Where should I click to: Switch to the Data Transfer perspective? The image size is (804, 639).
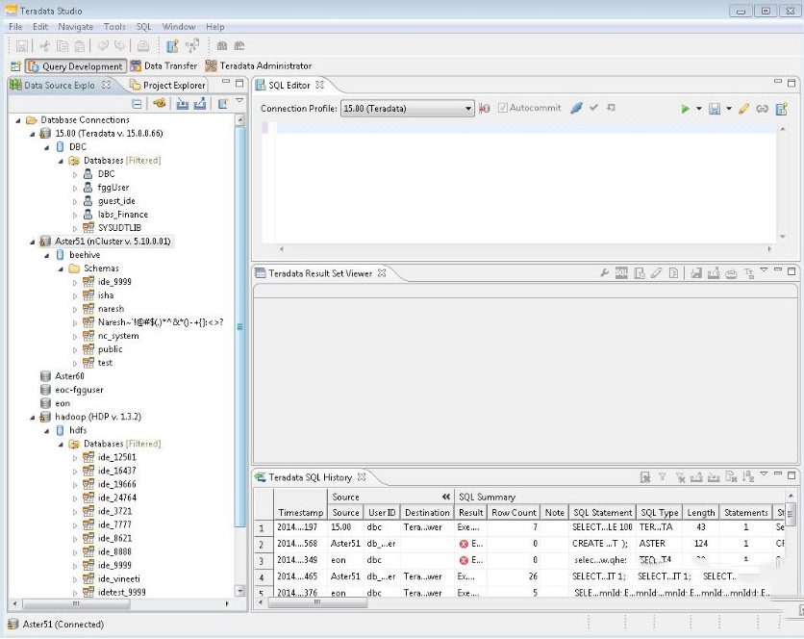click(x=164, y=66)
